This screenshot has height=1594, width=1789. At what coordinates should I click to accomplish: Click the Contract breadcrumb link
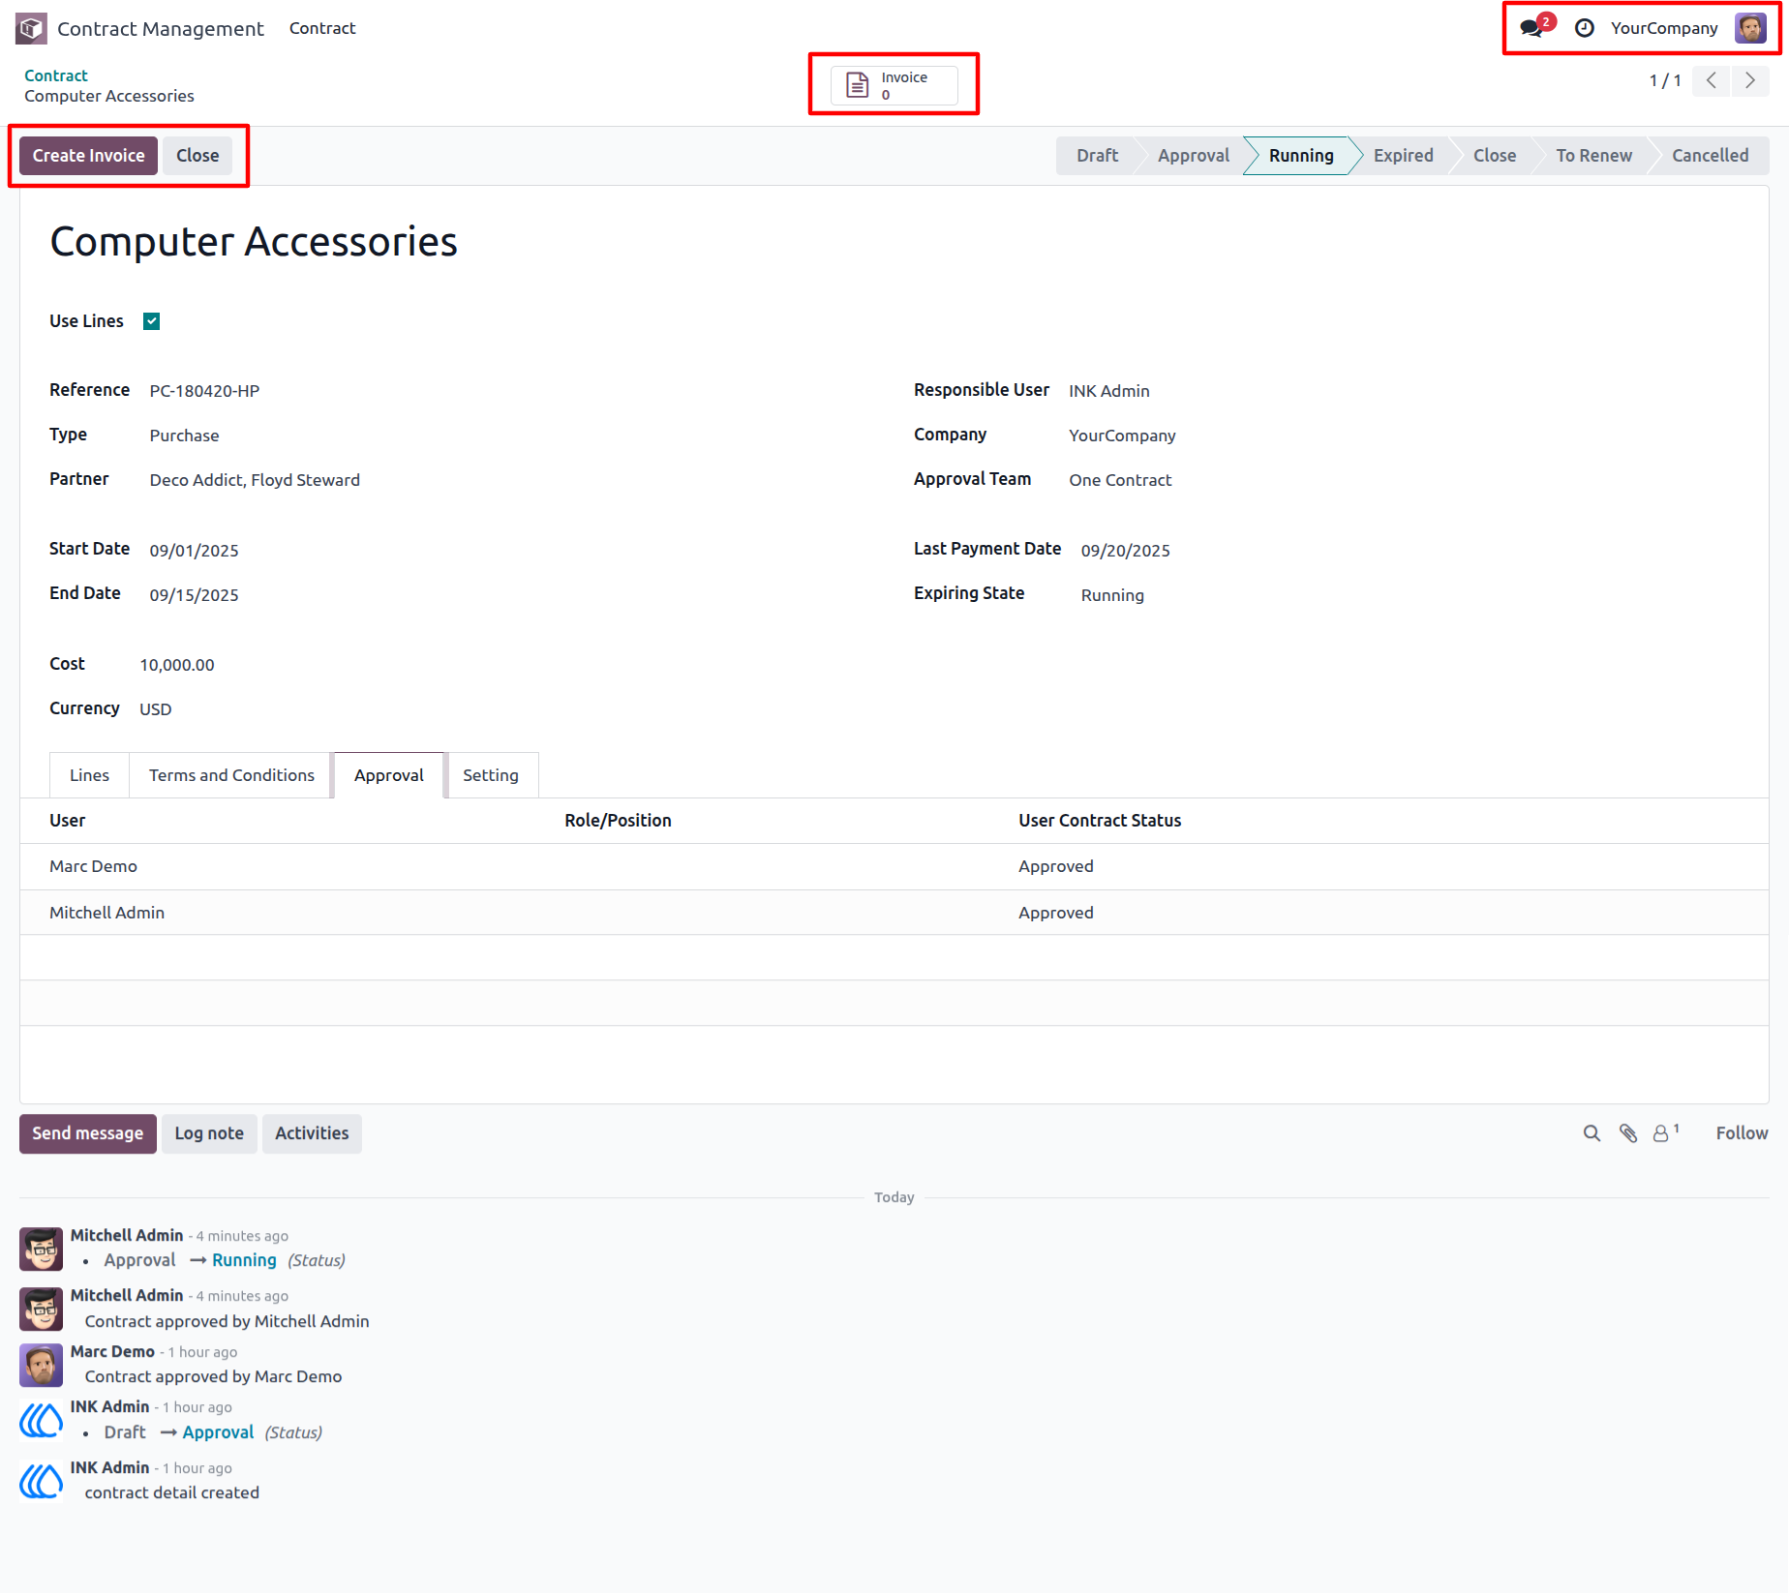(56, 75)
